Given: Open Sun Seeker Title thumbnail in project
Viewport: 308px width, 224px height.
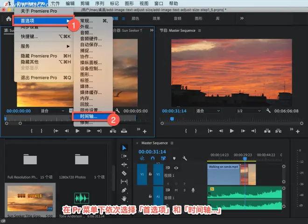Looking at the screenshot, I should (x=30, y=198).
